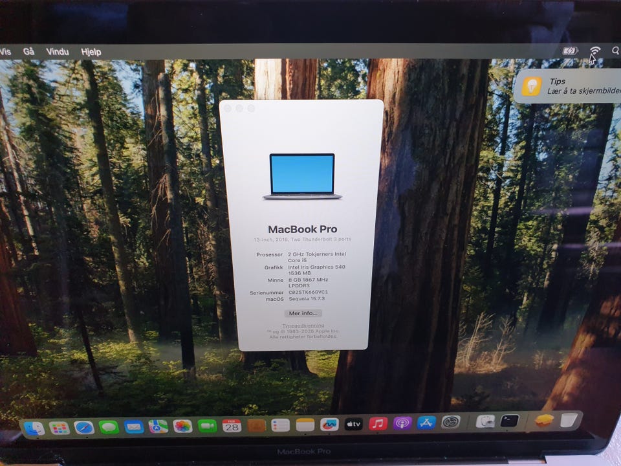621x466 pixels.
Task: Open the amber icon beside the Trash
Action: point(545,420)
